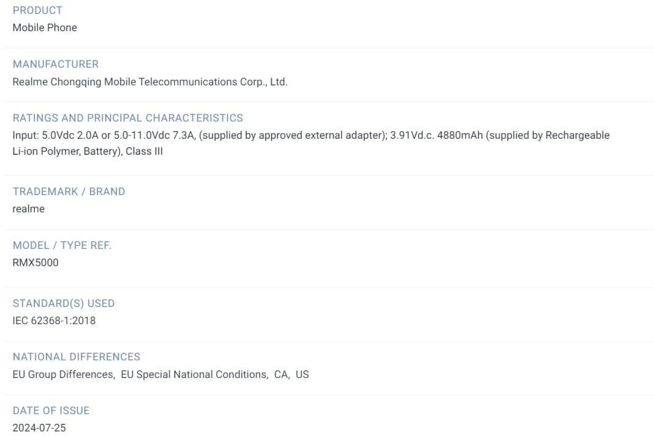Select the realme brand value
Viewport: 654px width, 444px height.
point(29,209)
